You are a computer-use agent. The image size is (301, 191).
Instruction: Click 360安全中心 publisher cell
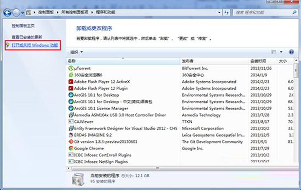(x=193, y=75)
